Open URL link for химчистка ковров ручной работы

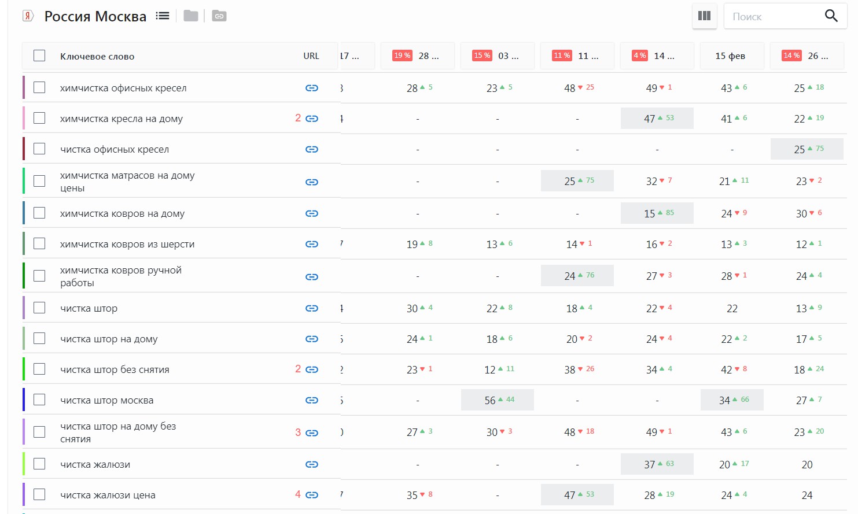(312, 277)
